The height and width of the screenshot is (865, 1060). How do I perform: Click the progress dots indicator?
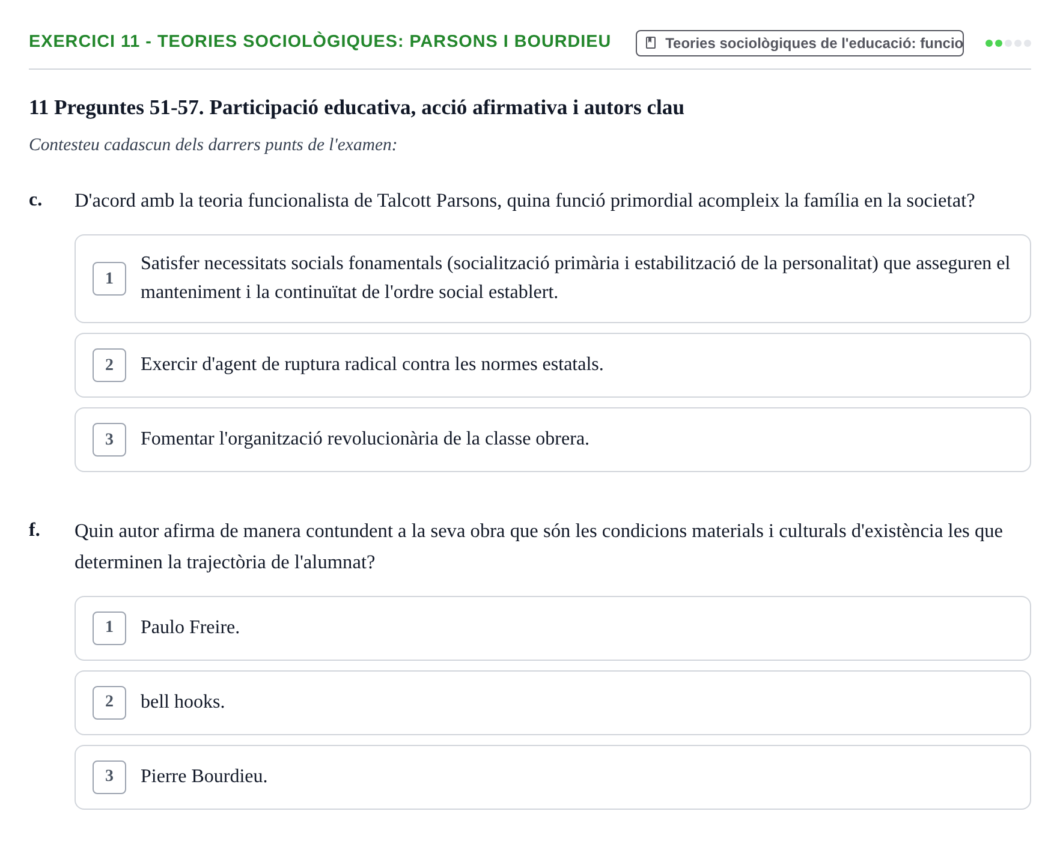pos(1008,43)
